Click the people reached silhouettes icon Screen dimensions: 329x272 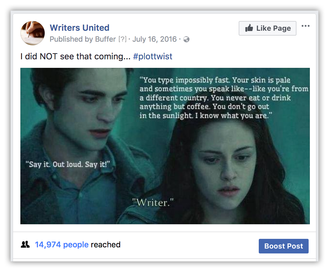coord(25,244)
